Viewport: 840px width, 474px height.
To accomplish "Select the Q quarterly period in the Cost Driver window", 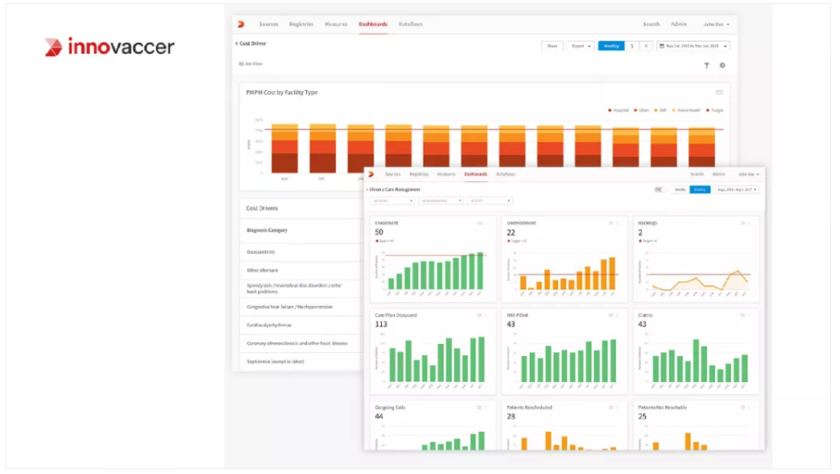I will 632,46.
